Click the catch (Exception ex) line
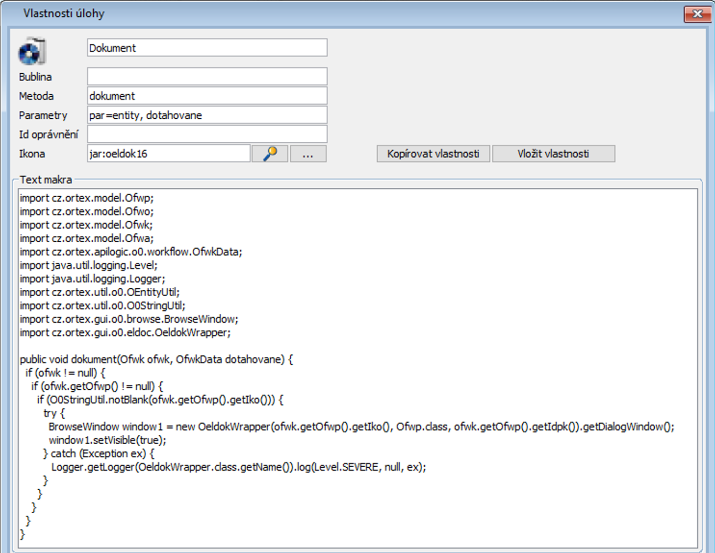715x553 pixels. click(100, 454)
